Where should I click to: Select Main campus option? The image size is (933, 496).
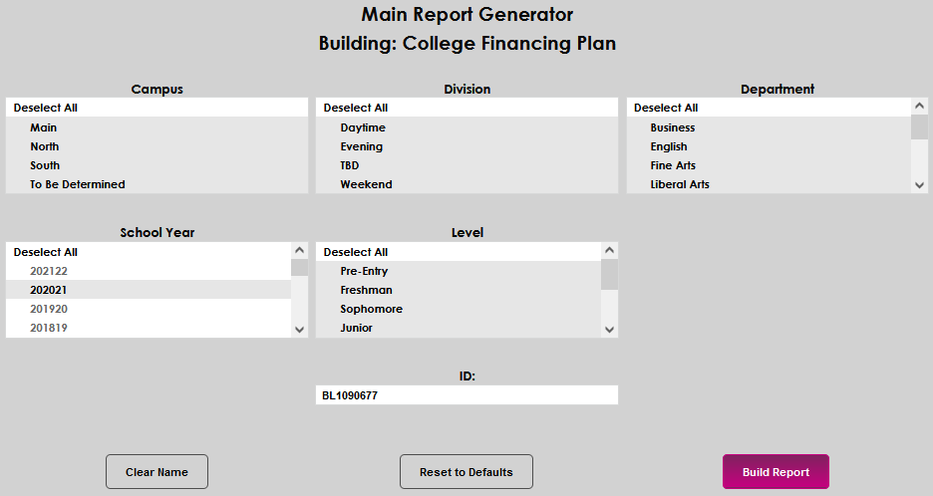click(x=44, y=127)
